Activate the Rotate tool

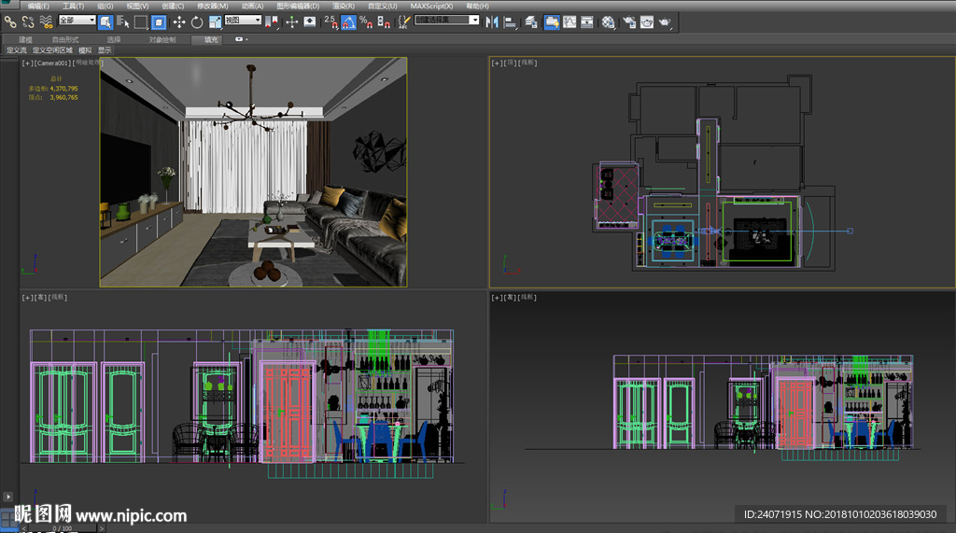(197, 21)
